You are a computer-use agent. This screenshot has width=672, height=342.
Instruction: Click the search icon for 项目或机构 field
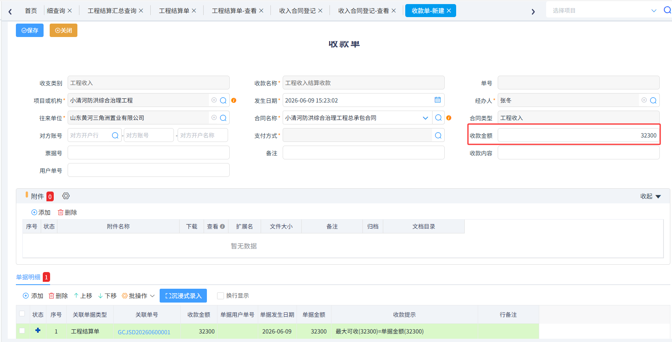tap(223, 100)
